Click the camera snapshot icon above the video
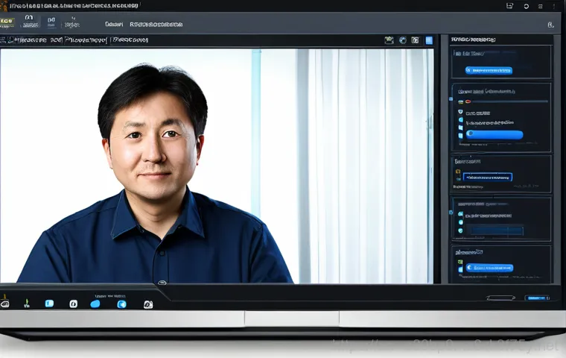This screenshot has width=566, height=358. click(389, 40)
